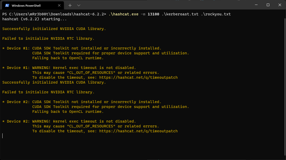Click the prompt path 'PS C:\Users\mRr3b00t\Downloads\hashcat-6.2.2>'
The width and height of the screenshot is (286, 160).
tap(54, 14)
